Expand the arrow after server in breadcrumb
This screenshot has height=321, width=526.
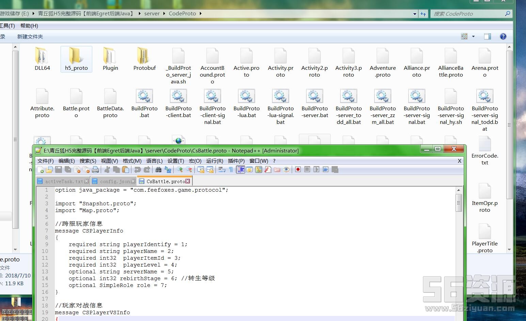click(x=164, y=14)
